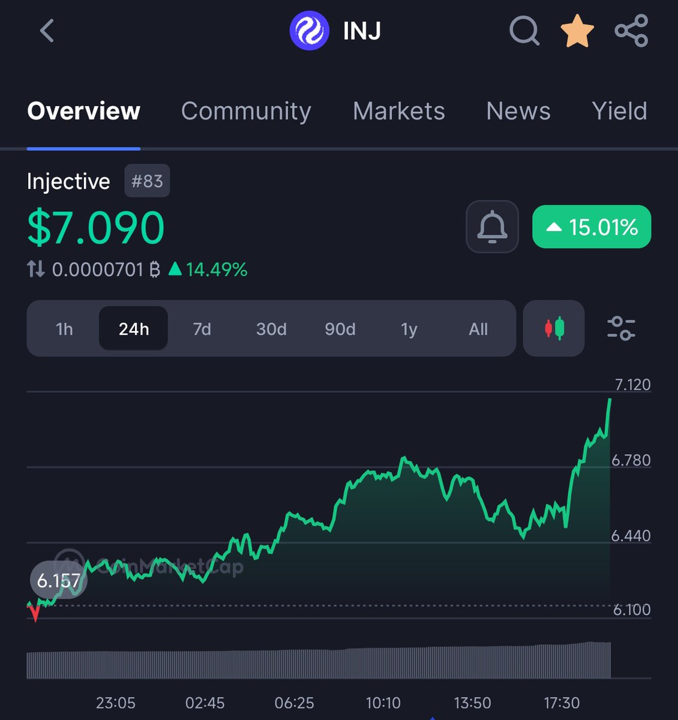Screen dimensions: 678x720
Task: Share INJ using the share icon
Action: [x=632, y=31]
